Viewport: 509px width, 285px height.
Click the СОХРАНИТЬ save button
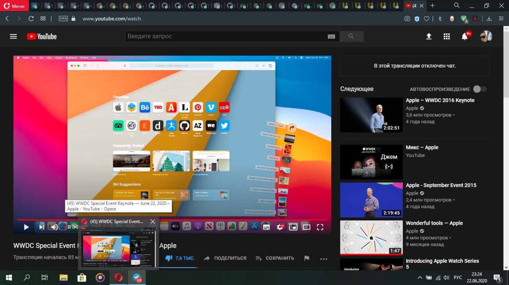click(x=275, y=258)
